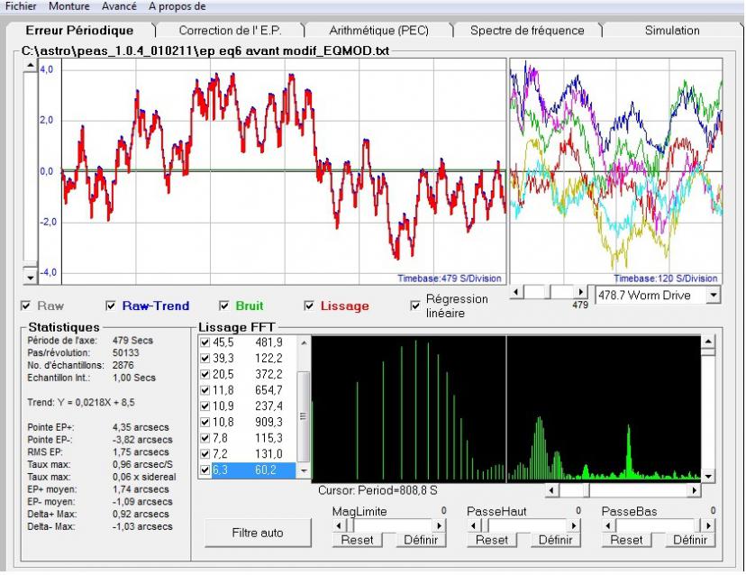746x575 pixels.
Task: Click the "Cursor: Period=808,8 S" label
Action: [x=378, y=490]
